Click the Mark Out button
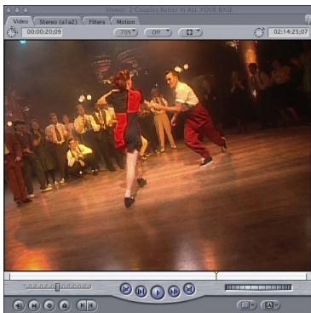The height and width of the screenshot is (313, 311). tap(91, 305)
